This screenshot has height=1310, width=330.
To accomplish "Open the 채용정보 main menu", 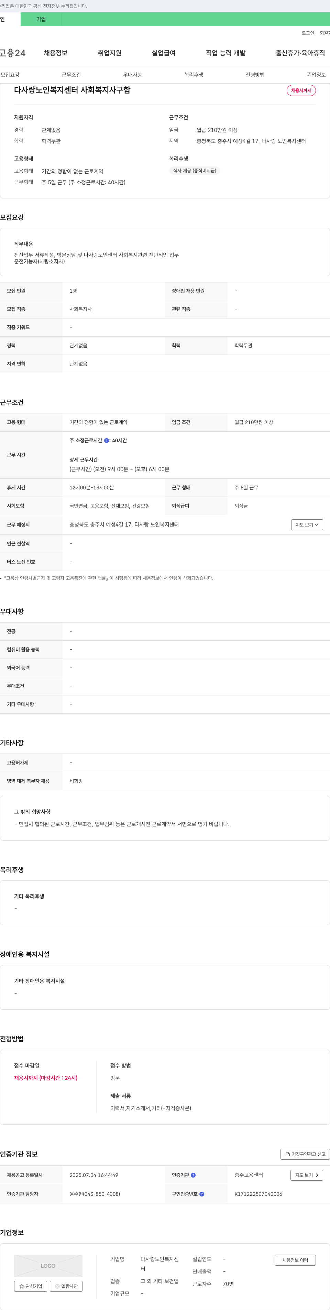I will coord(55,53).
